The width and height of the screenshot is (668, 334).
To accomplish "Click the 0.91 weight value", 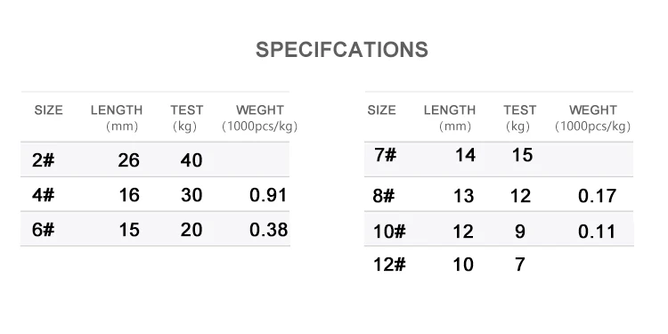I will [x=268, y=195].
